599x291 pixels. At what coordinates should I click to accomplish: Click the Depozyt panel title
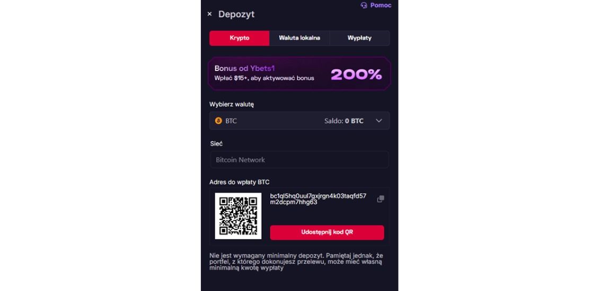(236, 14)
